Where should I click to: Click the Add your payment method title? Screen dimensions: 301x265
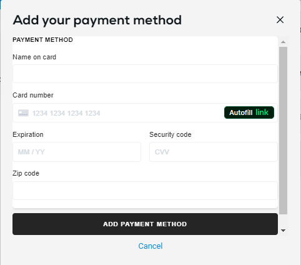[97, 21]
